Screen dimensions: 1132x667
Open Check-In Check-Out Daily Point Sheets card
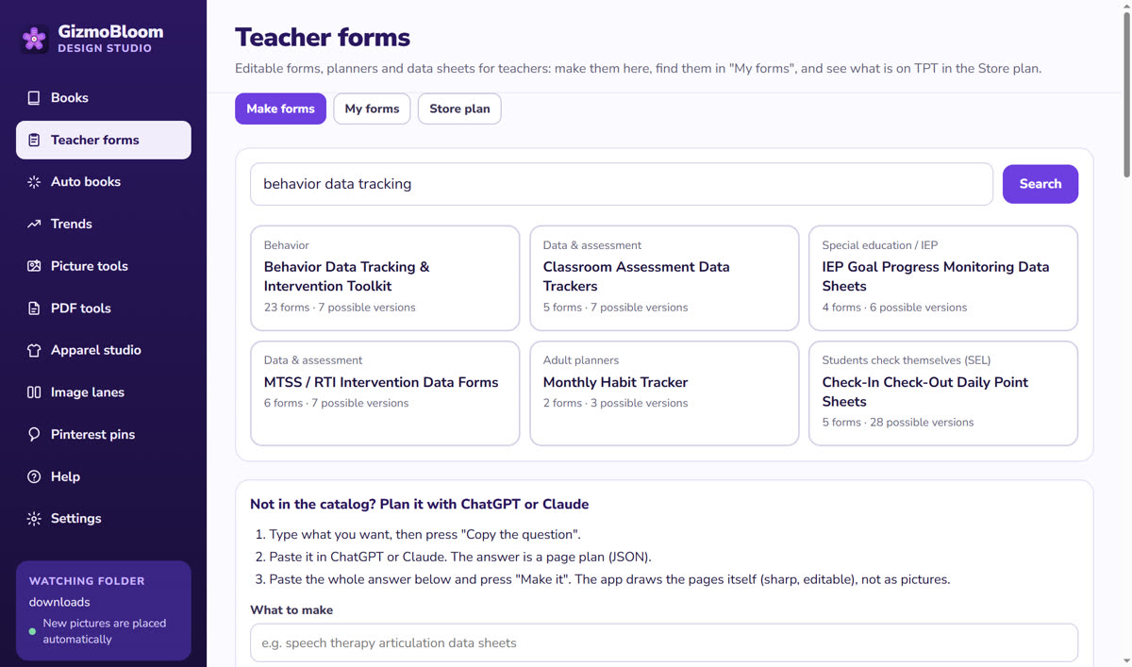pyautogui.click(x=943, y=393)
